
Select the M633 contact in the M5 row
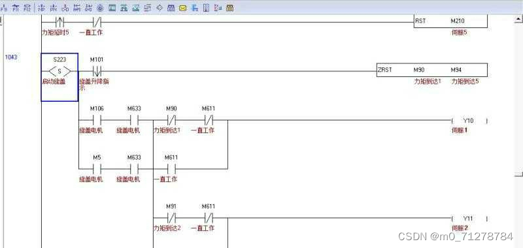[134, 169]
